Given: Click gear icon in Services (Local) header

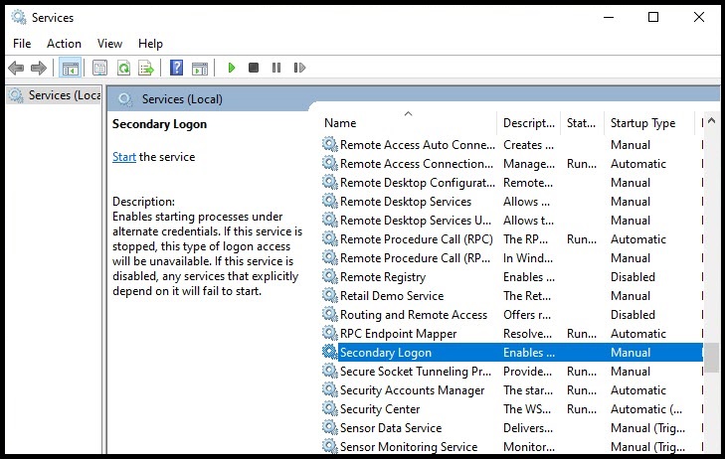Looking at the screenshot, I should tap(125, 98).
